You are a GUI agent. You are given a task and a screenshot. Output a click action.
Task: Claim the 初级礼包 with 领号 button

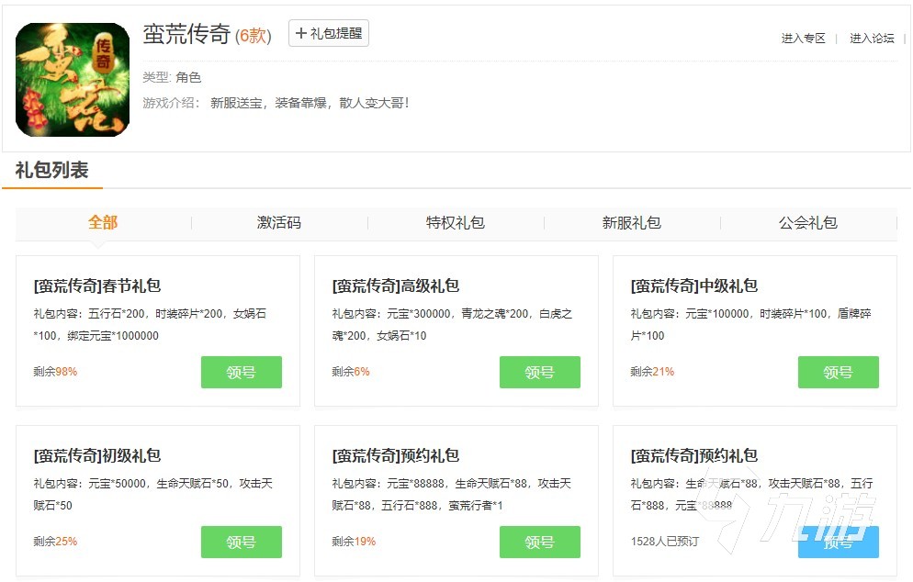241,542
